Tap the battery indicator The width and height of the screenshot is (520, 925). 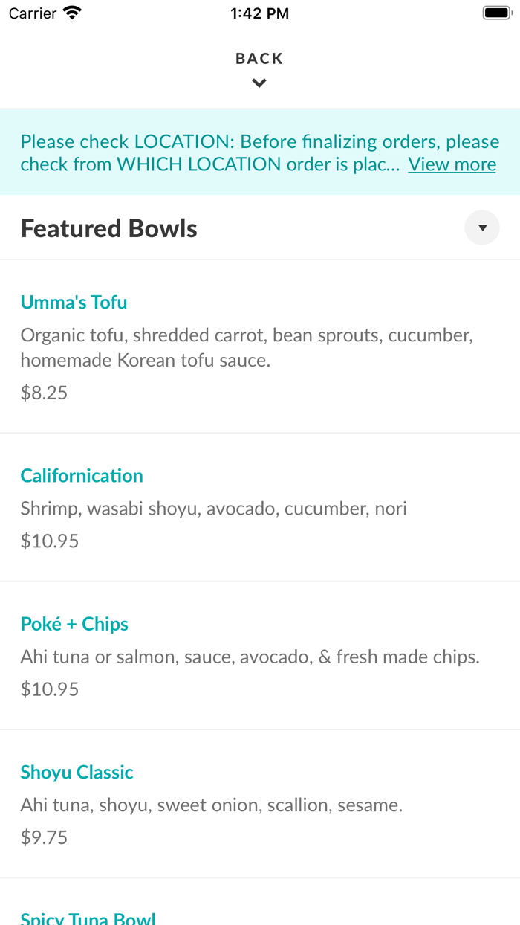496,12
